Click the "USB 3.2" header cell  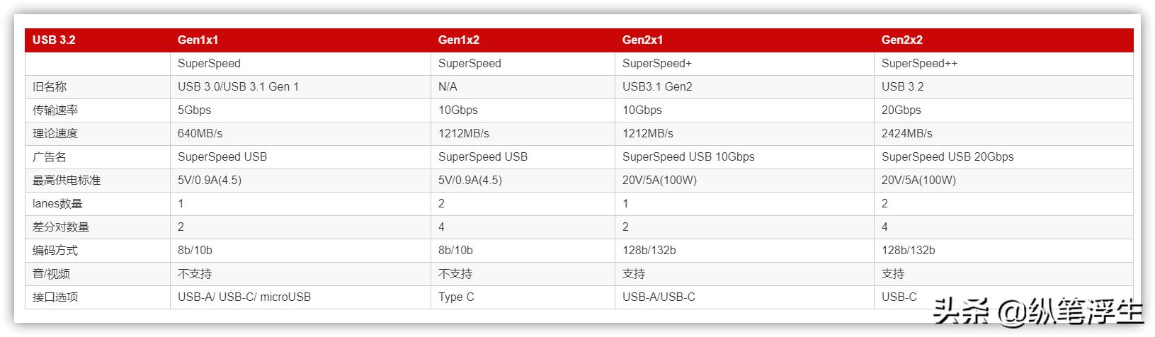pyautogui.click(x=54, y=40)
